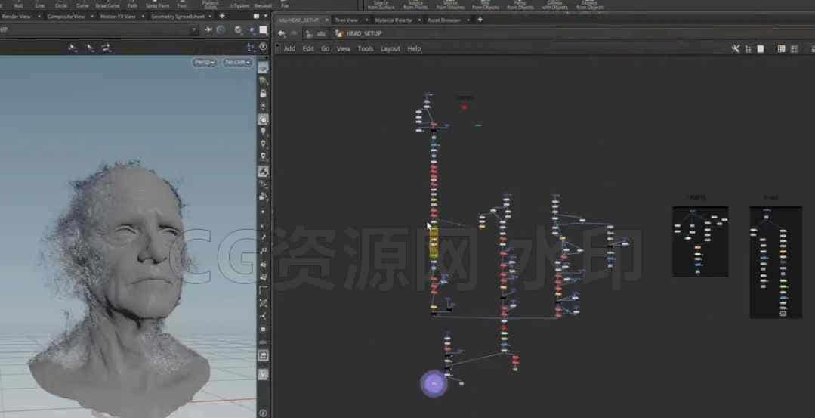
Task: Click the network path forward arrow
Action: pyautogui.click(x=294, y=33)
